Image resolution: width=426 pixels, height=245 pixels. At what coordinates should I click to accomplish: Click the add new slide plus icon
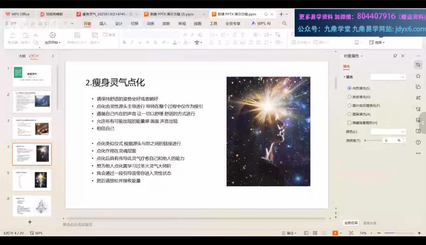tap(30, 222)
